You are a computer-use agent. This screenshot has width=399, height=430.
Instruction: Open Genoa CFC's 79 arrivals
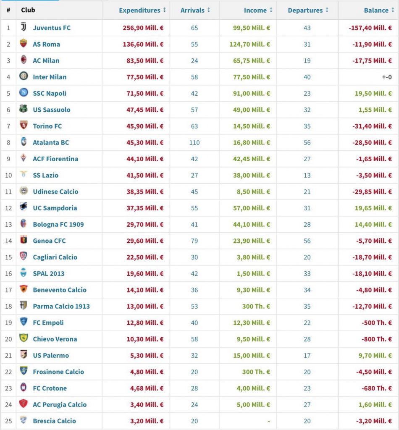194,241
